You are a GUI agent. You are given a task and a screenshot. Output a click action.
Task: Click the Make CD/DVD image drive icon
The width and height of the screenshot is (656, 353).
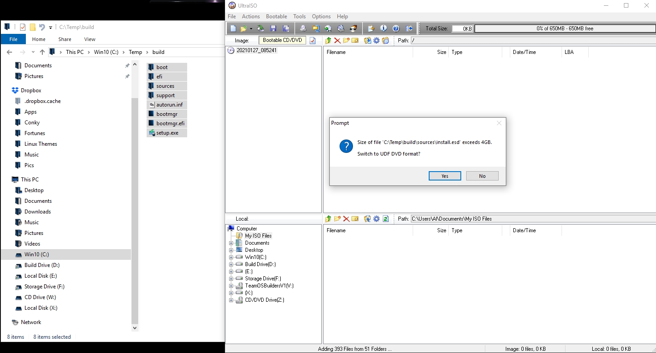(303, 29)
